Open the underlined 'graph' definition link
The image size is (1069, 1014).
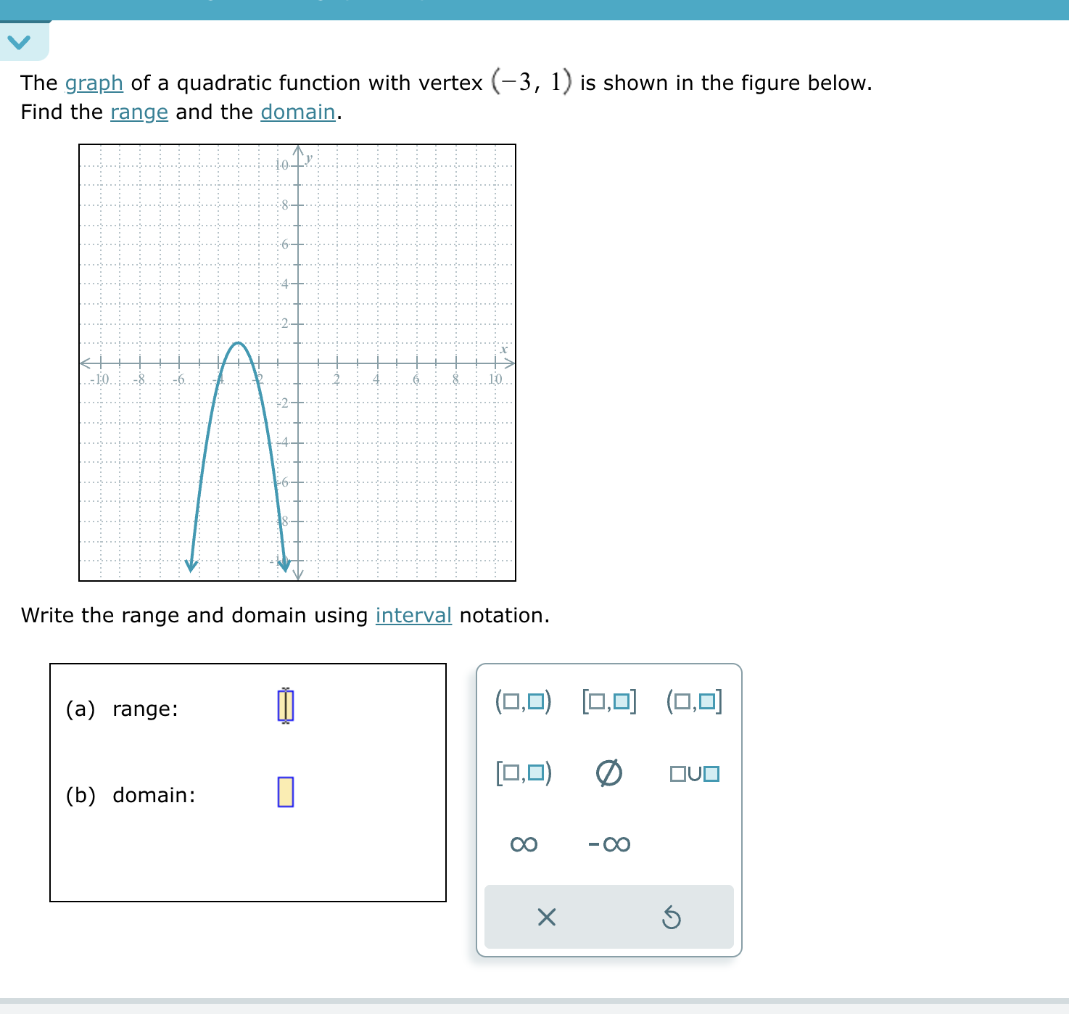(x=93, y=83)
